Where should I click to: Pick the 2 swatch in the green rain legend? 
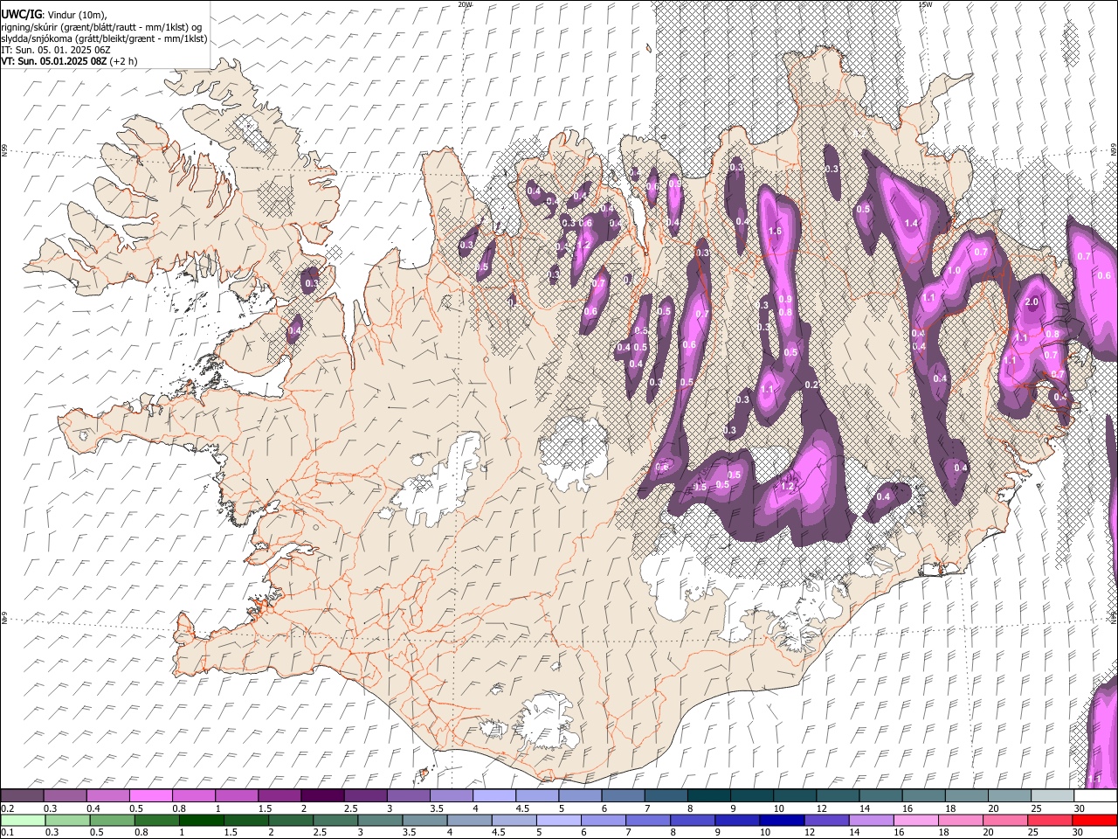(291, 820)
